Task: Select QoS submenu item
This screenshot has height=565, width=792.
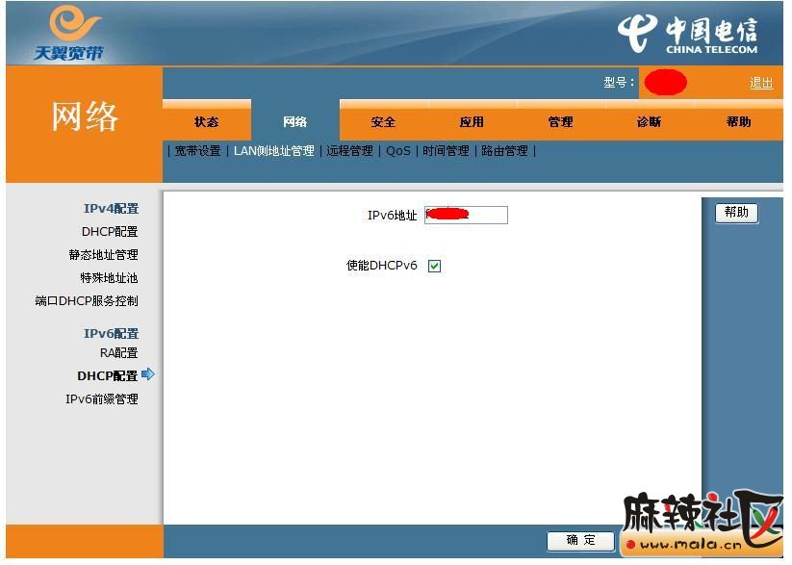Action: tap(397, 151)
